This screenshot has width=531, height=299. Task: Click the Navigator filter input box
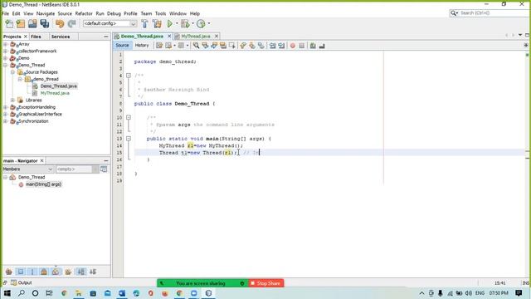[x=74, y=169]
